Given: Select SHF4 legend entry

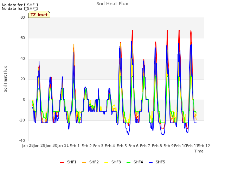Looking at the screenshot, I should (x=135, y=162).
